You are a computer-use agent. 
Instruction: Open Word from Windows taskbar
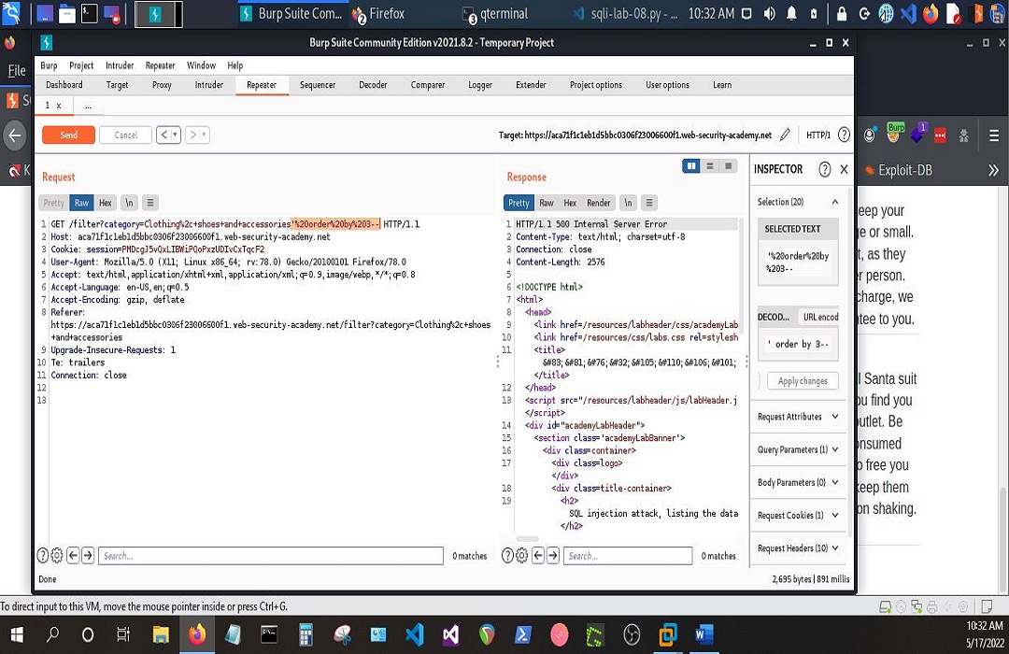pyautogui.click(x=704, y=635)
